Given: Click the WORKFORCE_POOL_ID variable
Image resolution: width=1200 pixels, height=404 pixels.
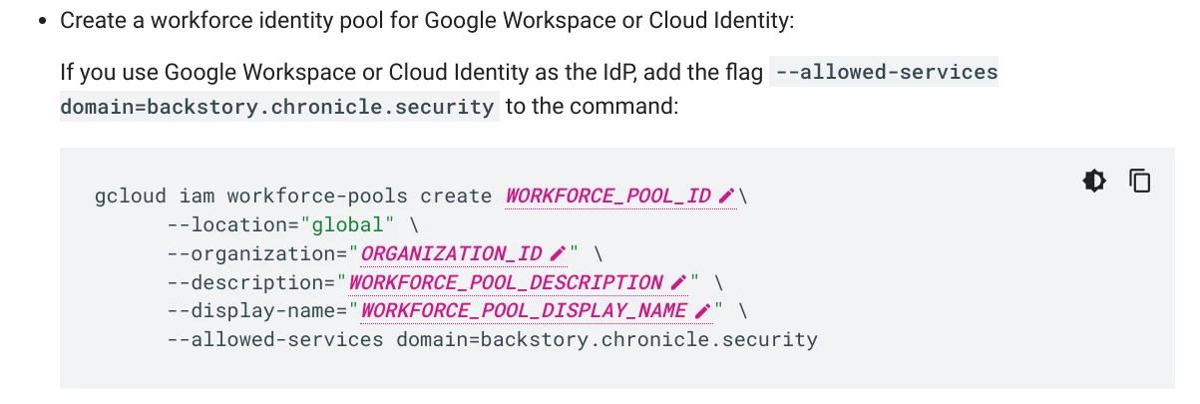Looking at the screenshot, I should pos(608,196).
